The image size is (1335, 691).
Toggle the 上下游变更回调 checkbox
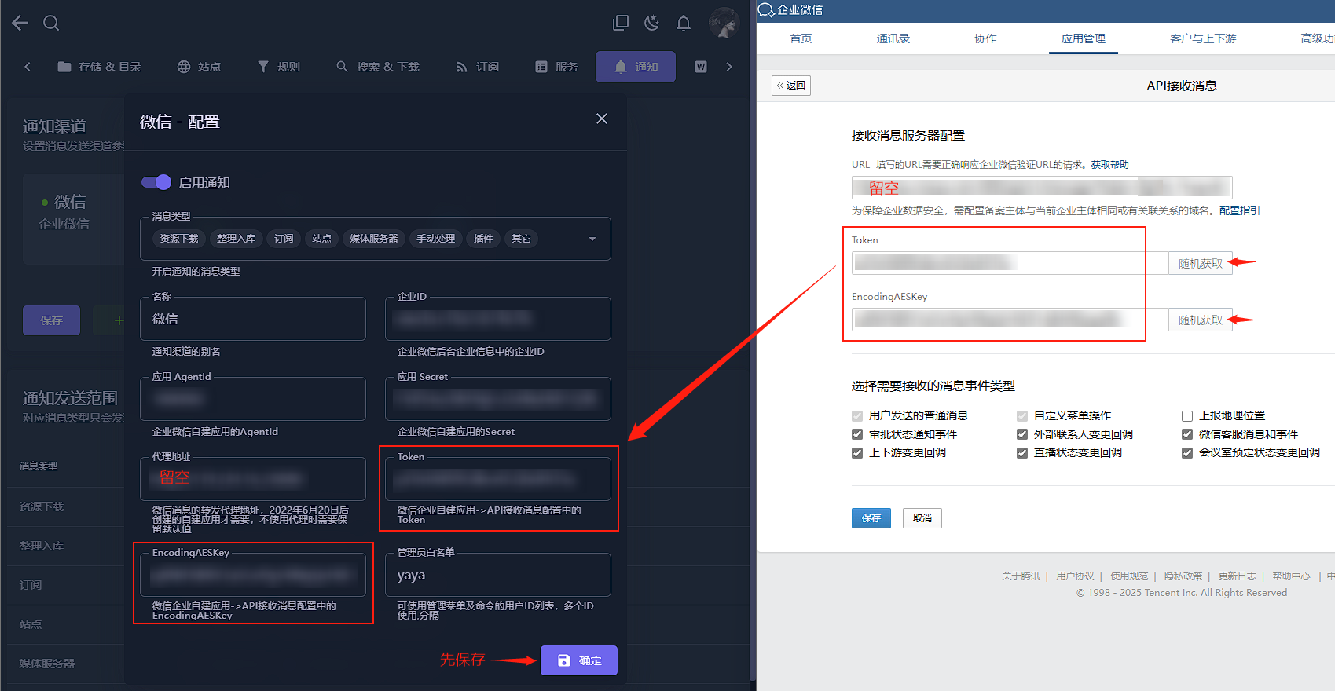coord(857,453)
